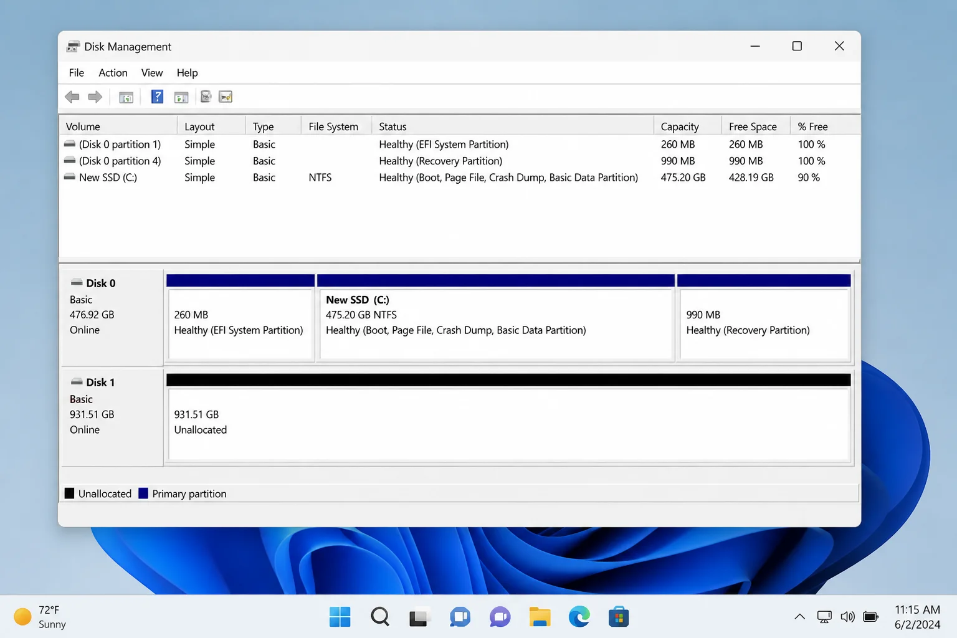Open Help via the blue question mark icon

(x=157, y=97)
